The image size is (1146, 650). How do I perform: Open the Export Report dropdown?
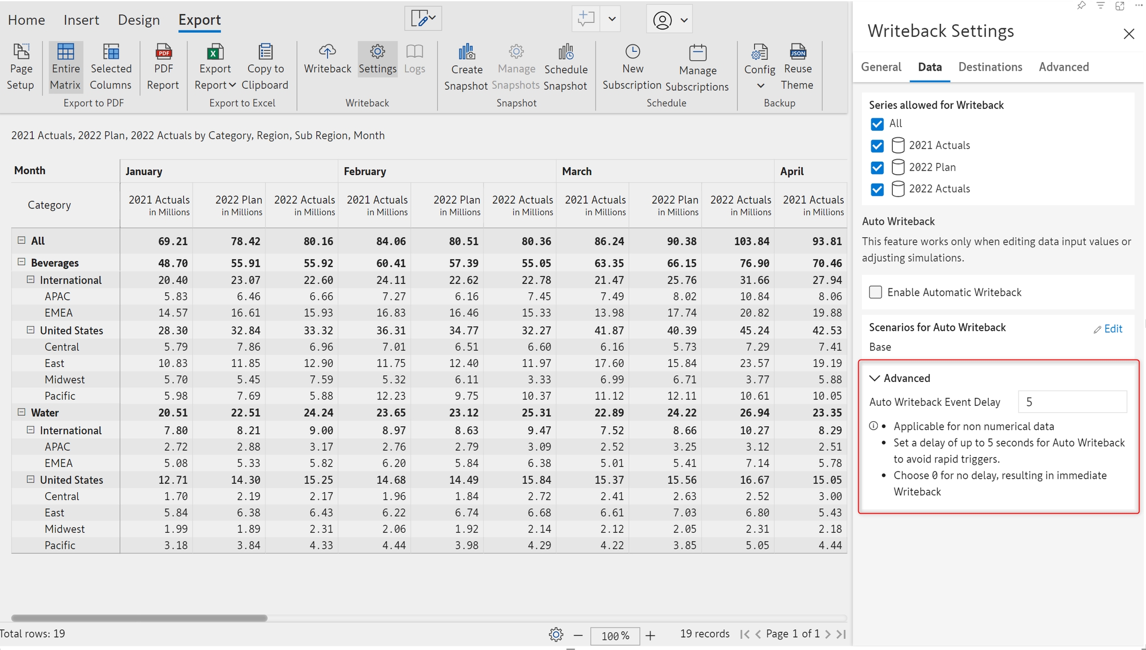click(215, 76)
